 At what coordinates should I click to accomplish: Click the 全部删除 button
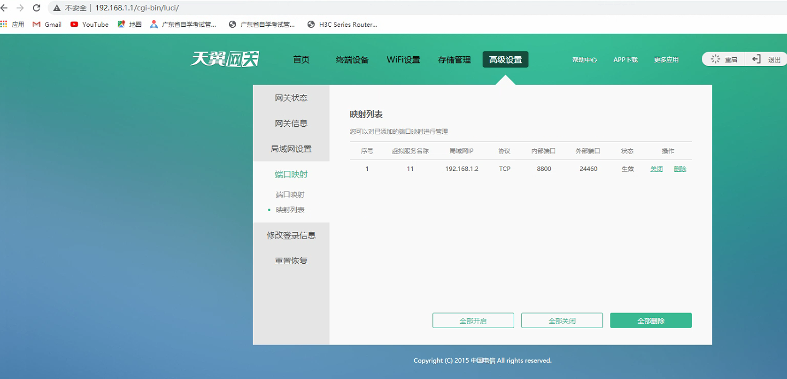coord(651,321)
